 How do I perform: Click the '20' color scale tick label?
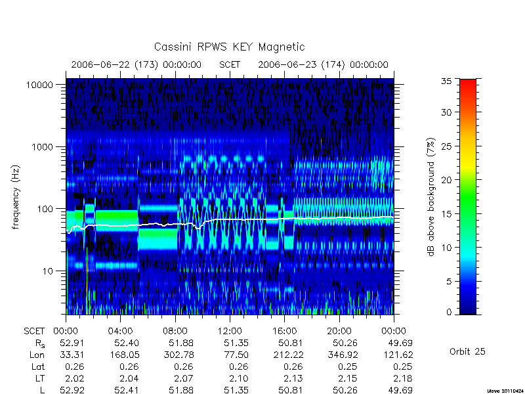click(x=446, y=180)
